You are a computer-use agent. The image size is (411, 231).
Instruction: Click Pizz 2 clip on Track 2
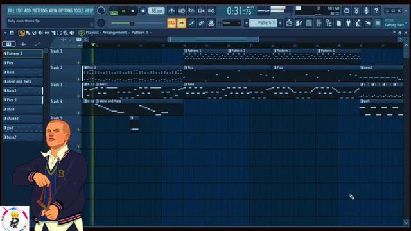click(133, 74)
